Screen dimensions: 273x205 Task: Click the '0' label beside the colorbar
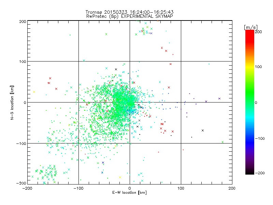(x=256, y=103)
